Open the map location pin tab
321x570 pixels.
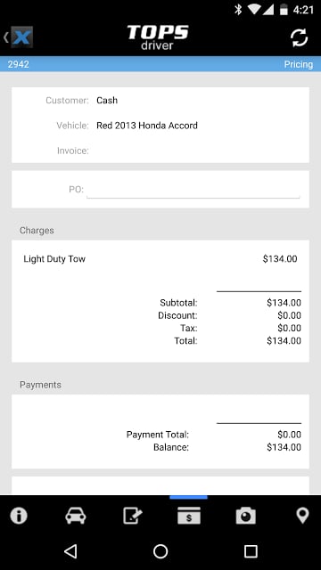302,516
